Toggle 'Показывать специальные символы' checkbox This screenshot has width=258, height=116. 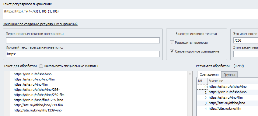41,66
